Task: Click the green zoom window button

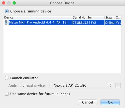Action: [x=14, y=3]
